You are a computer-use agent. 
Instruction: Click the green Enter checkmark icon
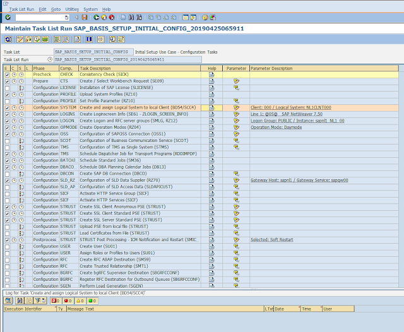tap(8, 17)
